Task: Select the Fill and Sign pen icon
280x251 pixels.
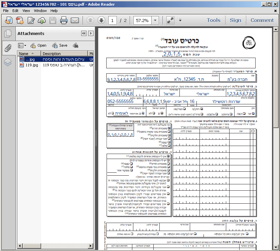Action: pos(31,20)
